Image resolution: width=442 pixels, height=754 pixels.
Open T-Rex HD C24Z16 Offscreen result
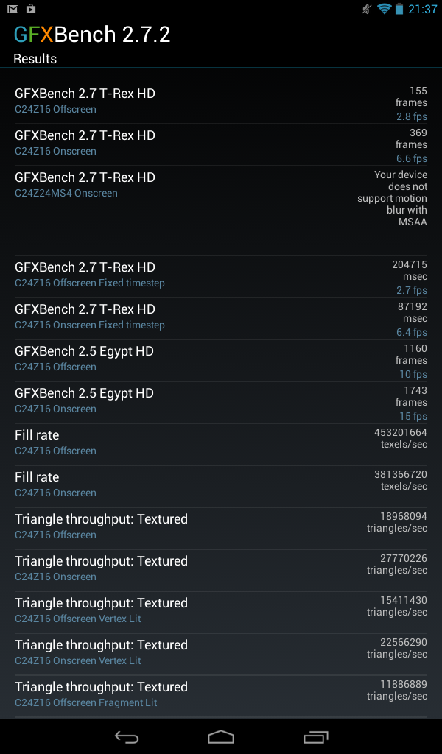click(221, 103)
